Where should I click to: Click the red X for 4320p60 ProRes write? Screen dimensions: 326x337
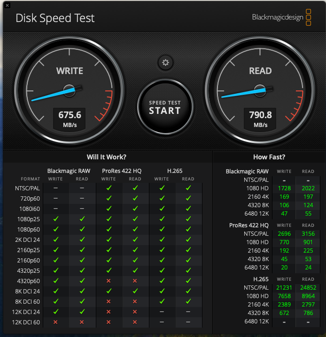click(109, 281)
